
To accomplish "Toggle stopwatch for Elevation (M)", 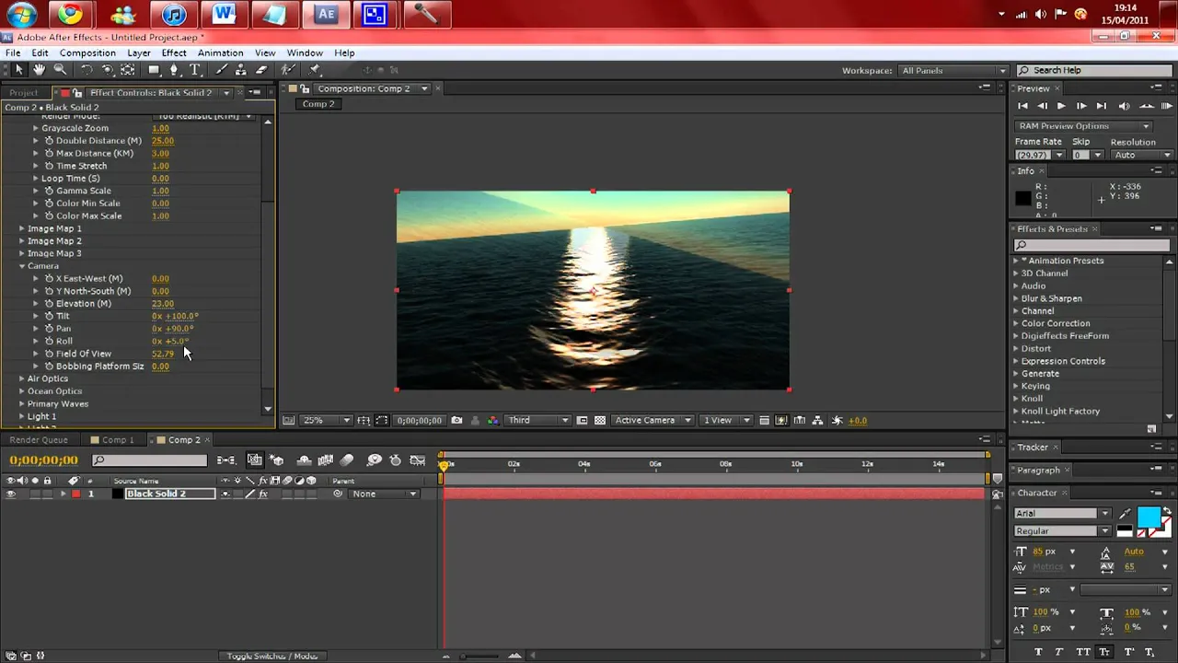I will coord(49,304).
